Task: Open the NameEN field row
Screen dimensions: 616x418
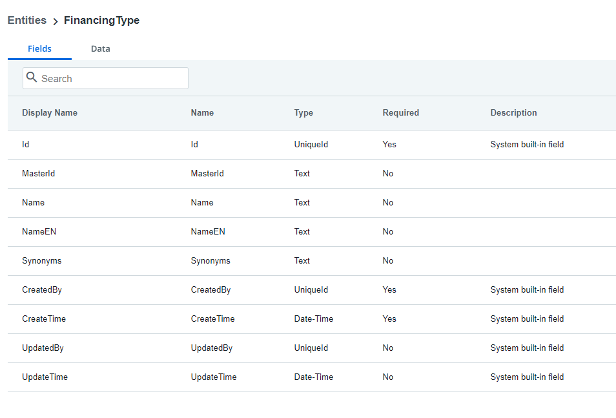Action: point(312,232)
